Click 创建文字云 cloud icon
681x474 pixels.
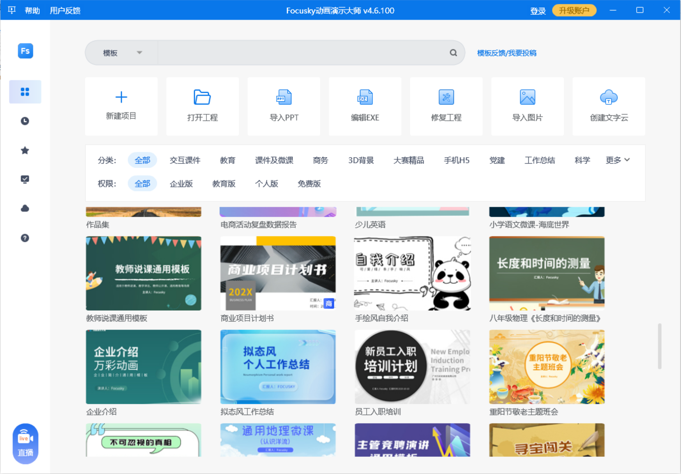609,97
